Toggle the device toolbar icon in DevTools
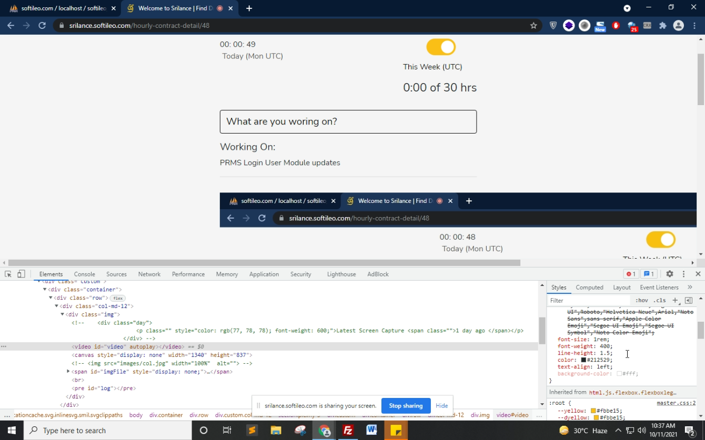The image size is (705, 440). (x=21, y=274)
